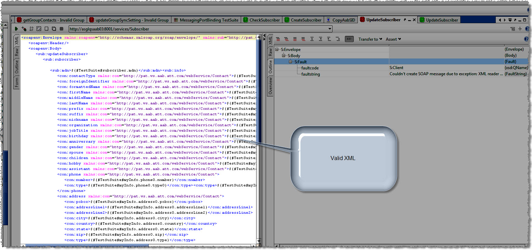Viewport: 532px width, 250px height.
Task: Open the endpoint URL dropdown
Action: click(329, 29)
